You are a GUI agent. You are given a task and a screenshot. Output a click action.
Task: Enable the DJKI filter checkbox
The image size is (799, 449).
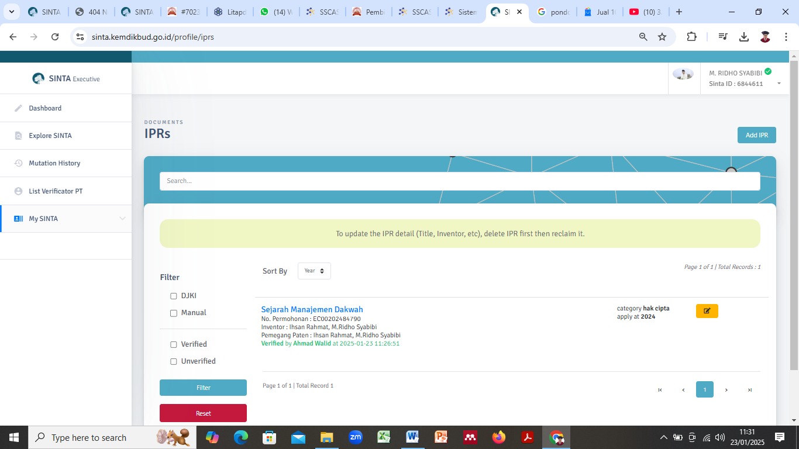tap(174, 296)
